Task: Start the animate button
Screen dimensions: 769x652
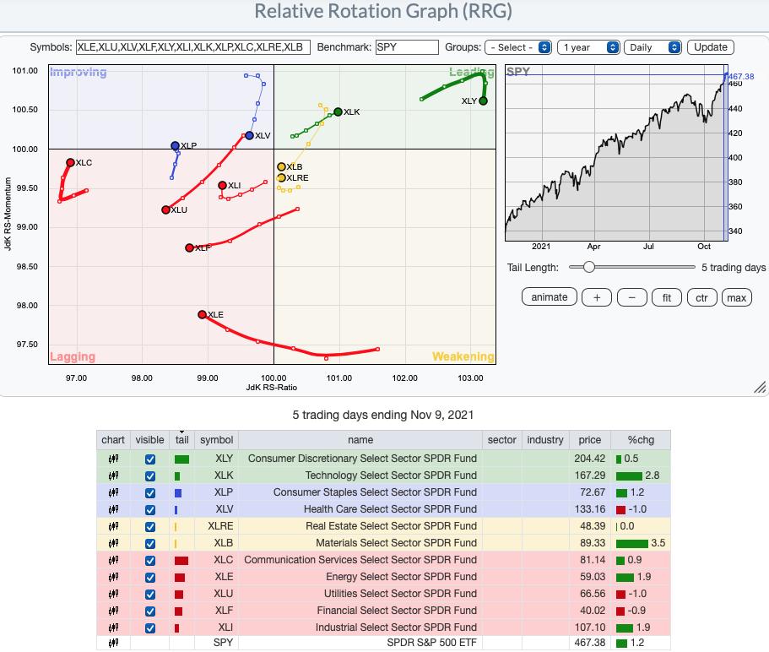Action: 550,297
